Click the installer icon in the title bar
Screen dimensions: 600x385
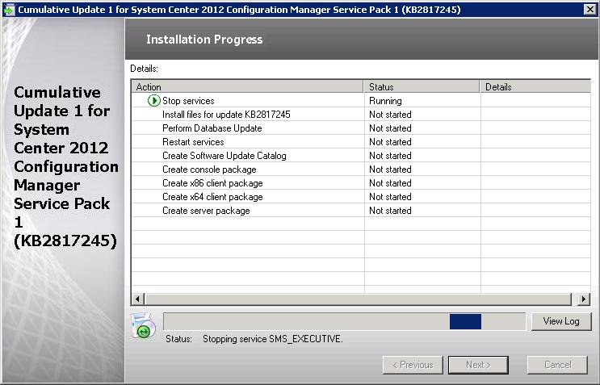(9, 9)
